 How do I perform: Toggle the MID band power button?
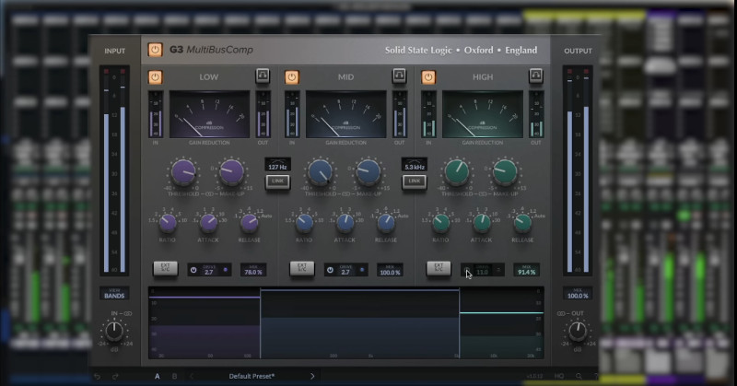click(x=291, y=77)
